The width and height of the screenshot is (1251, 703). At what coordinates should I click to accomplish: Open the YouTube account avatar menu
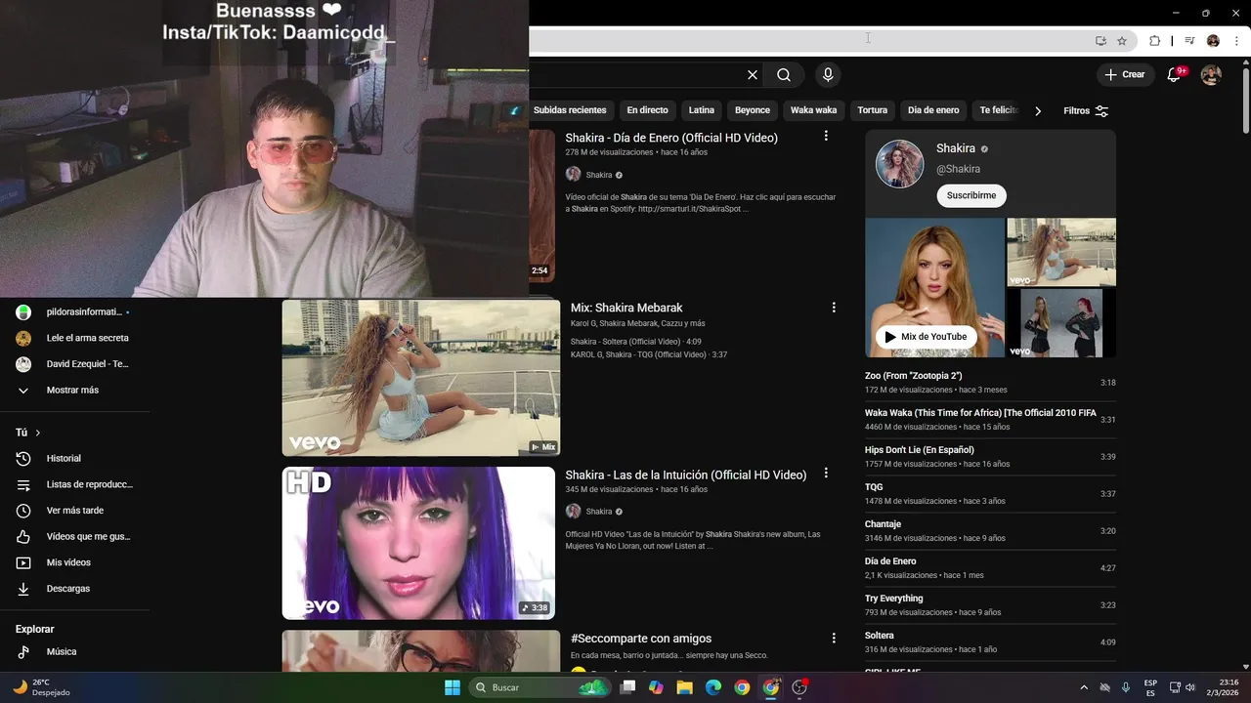pos(1211,75)
